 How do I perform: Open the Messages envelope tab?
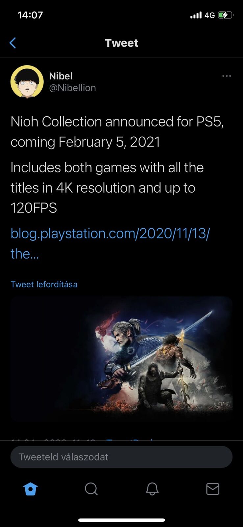tap(213, 489)
